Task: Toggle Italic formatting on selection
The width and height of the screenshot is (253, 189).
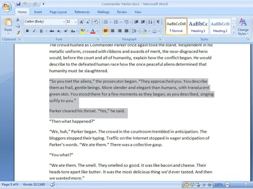Action: (x=34, y=31)
